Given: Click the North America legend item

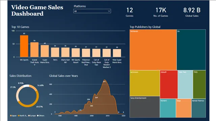Looking at the screenshot, I should coord(23,116).
